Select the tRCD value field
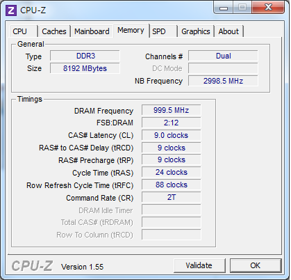Viewport: 291px width, 280px height. tap(172, 148)
